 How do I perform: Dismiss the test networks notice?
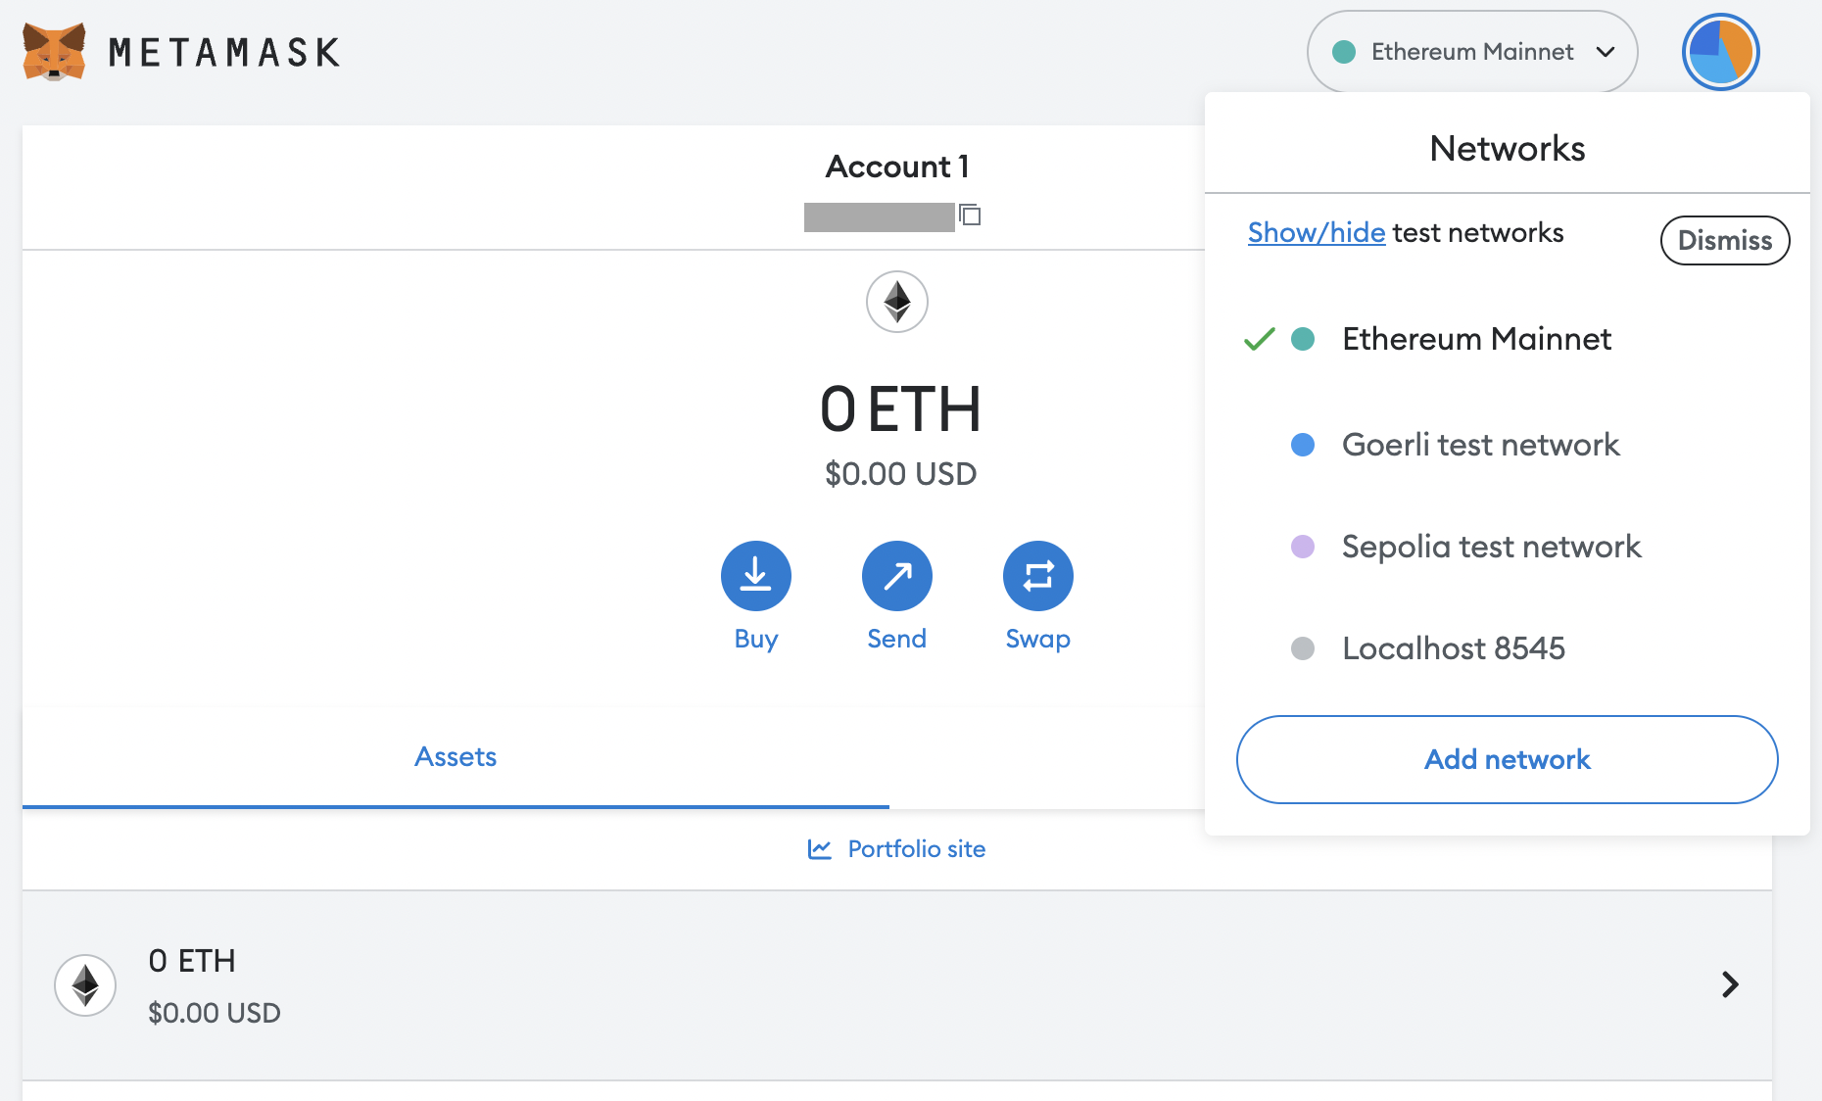click(1724, 240)
